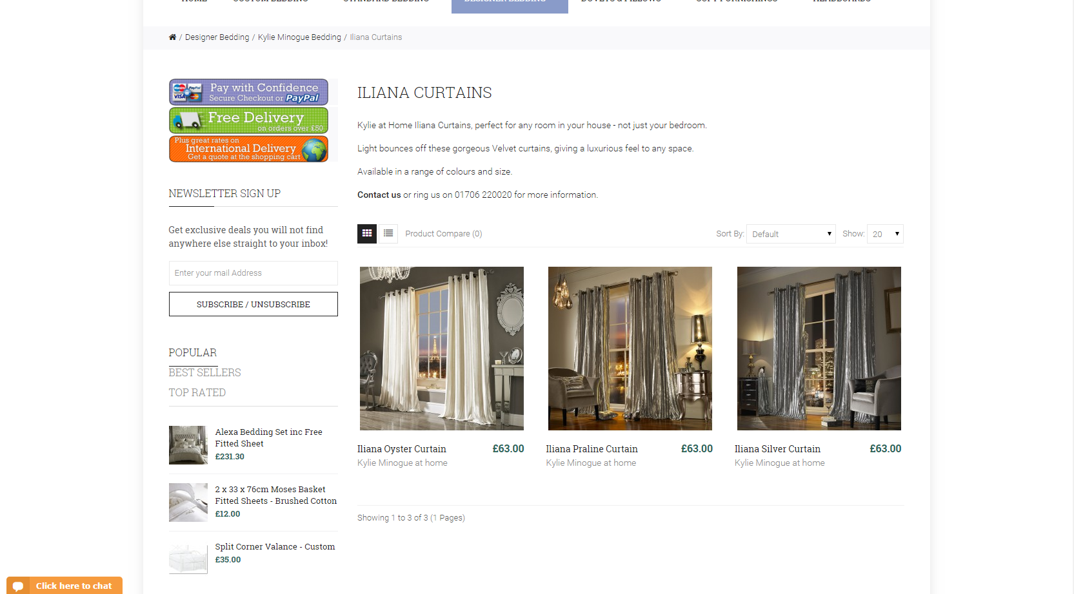
Task: Click International Delivery banner
Action: pyautogui.click(x=248, y=149)
